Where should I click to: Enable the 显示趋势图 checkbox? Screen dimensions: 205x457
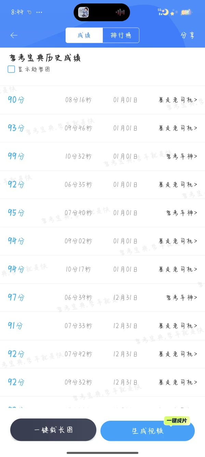point(11,69)
